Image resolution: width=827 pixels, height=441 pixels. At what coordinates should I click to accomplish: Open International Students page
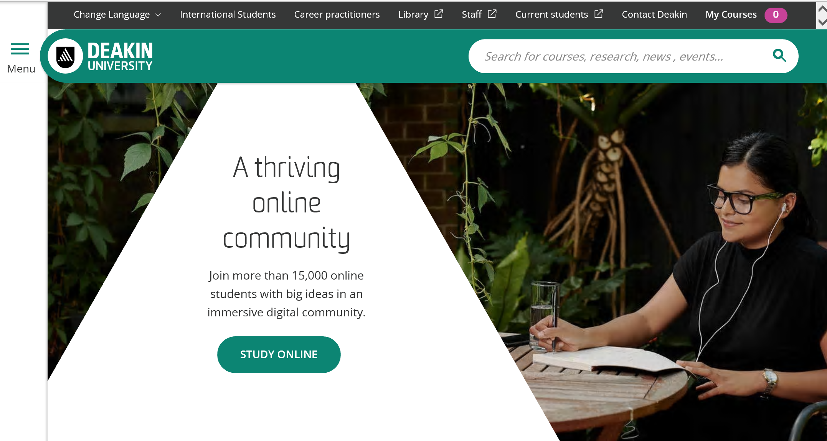(228, 15)
